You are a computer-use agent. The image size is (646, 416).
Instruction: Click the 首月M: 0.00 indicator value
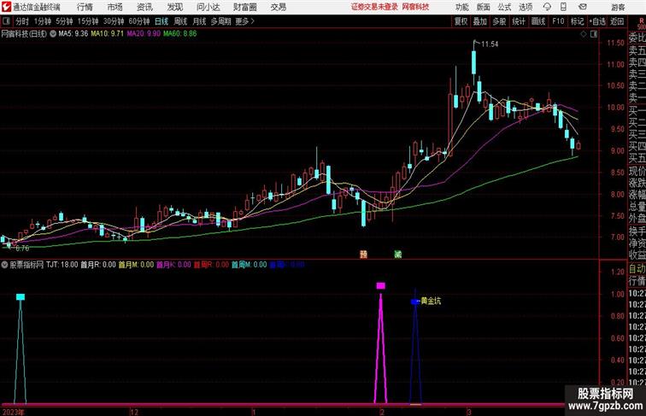(136, 265)
